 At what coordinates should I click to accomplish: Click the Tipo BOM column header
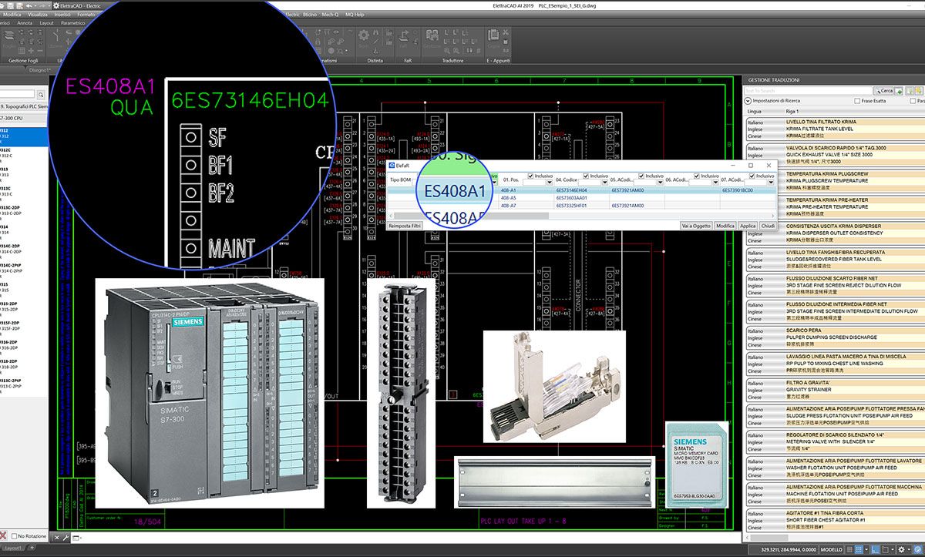pos(400,180)
